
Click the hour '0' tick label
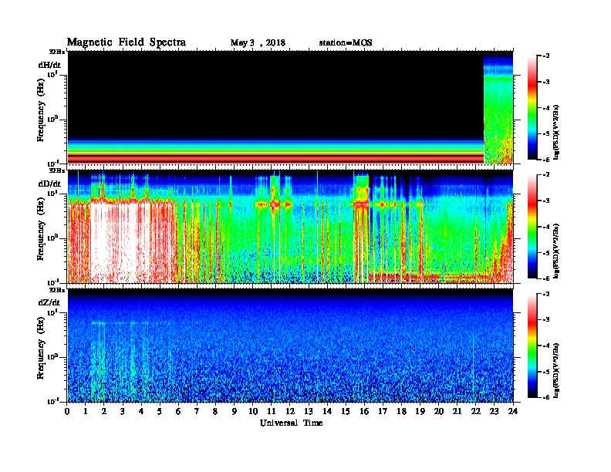(67, 411)
